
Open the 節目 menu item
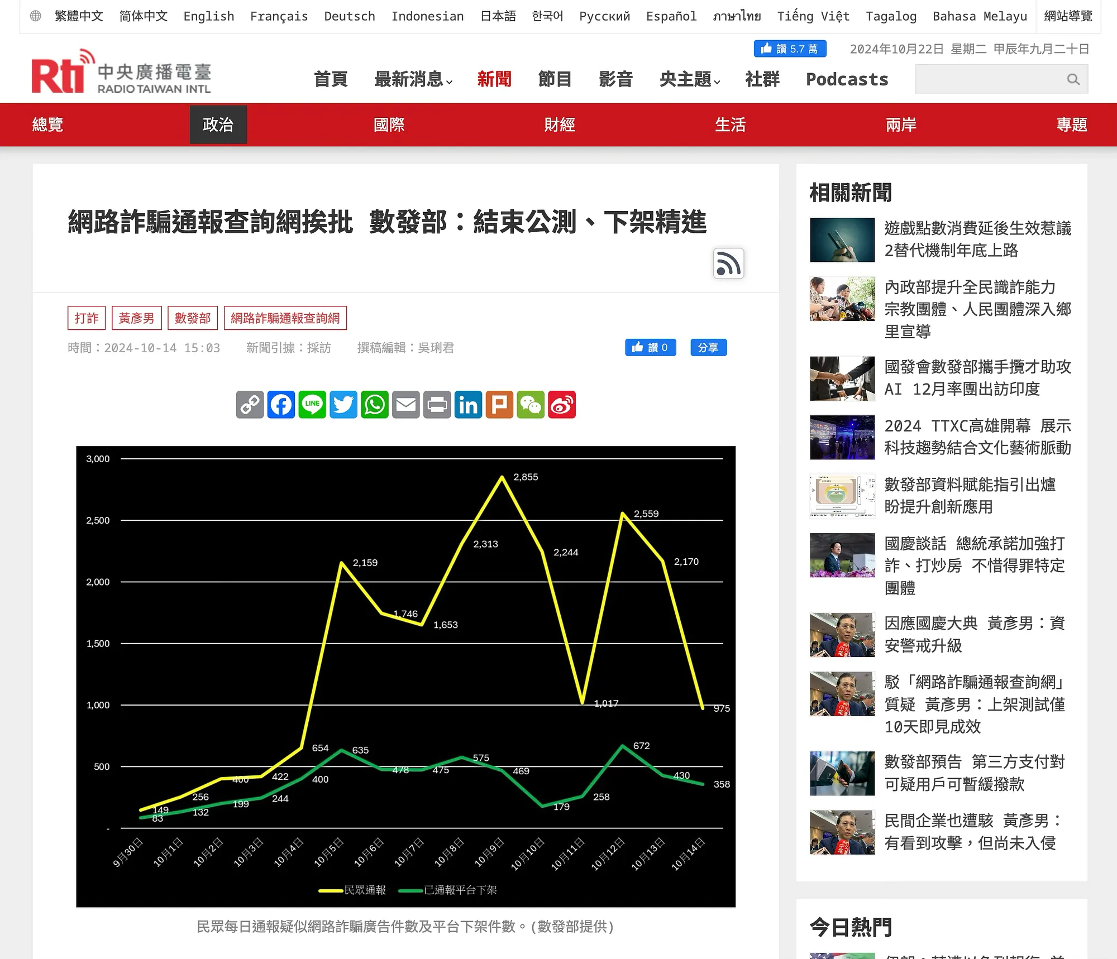tap(555, 79)
